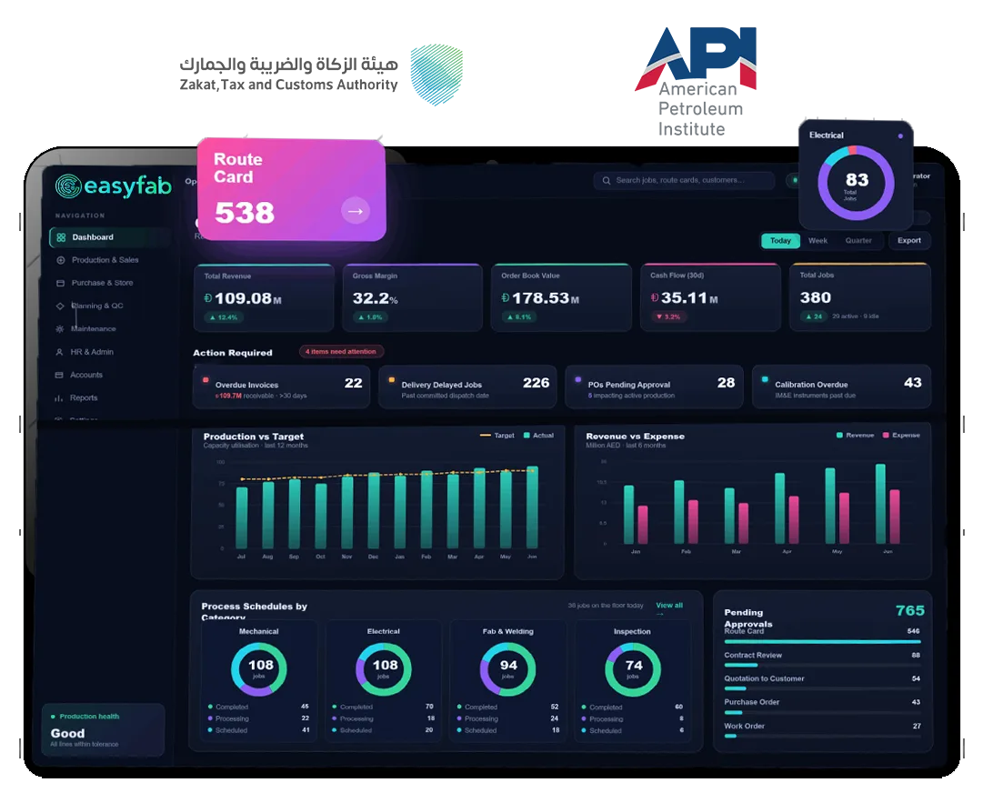Image resolution: width=983 pixels, height=803 pixels.
Task: Click the Order Book Value 178.53M card
Action: (x=561, y=297)
